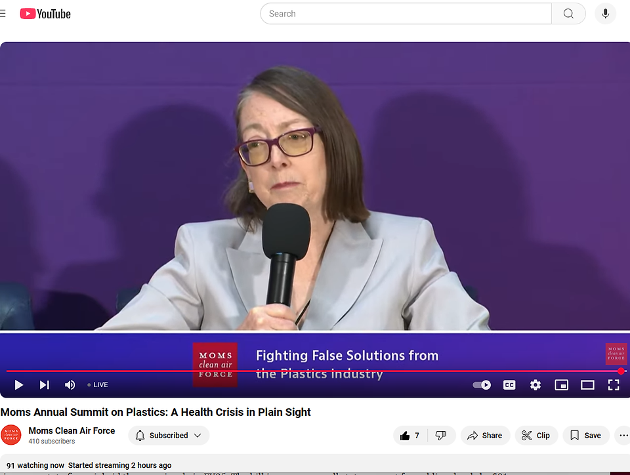Share this video
The height and width of the screenshot is (475, 630).
(x=485, y=435)
